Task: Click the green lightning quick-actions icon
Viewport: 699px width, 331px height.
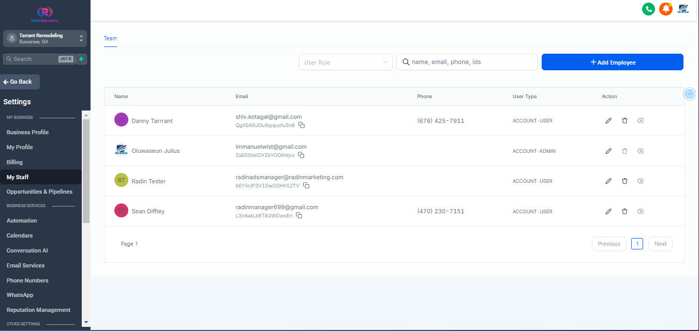Action: pos(81,59)
